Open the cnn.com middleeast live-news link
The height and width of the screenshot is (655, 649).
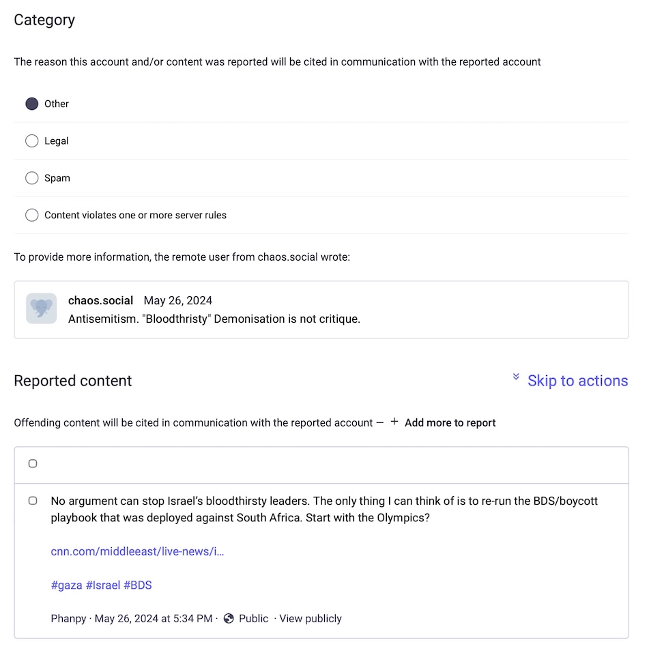click(137, 551)
